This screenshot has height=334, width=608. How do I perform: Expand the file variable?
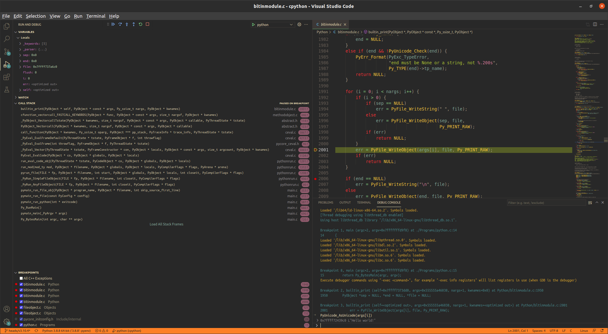click(20, 67)
